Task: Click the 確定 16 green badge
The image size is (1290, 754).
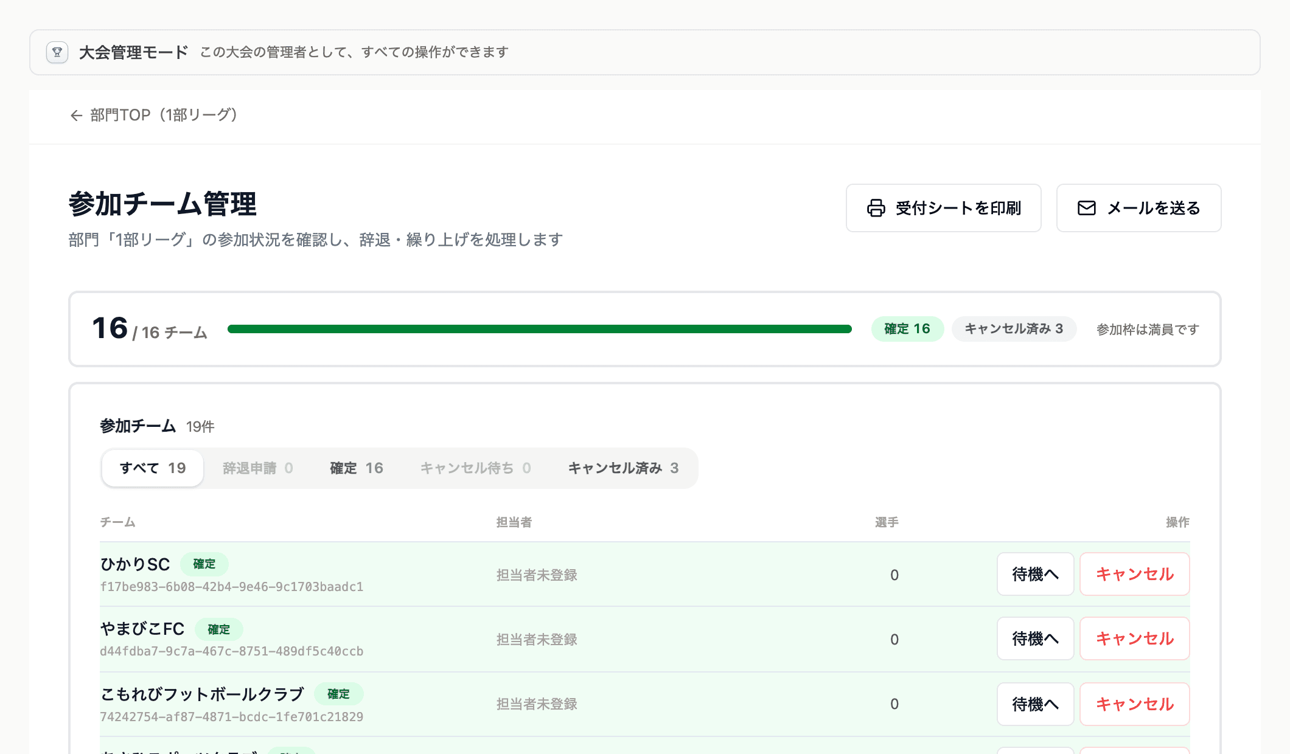Action: (907, 329)
